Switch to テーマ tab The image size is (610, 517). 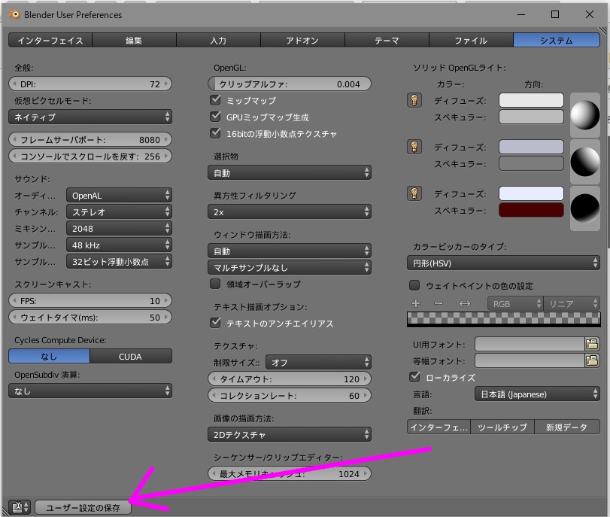pyautogui.click(x=387, y=40)
